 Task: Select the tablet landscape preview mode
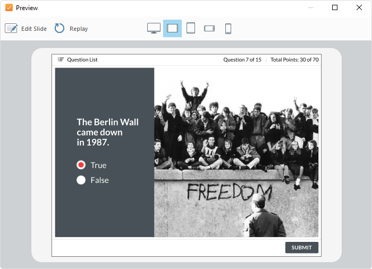173,28
